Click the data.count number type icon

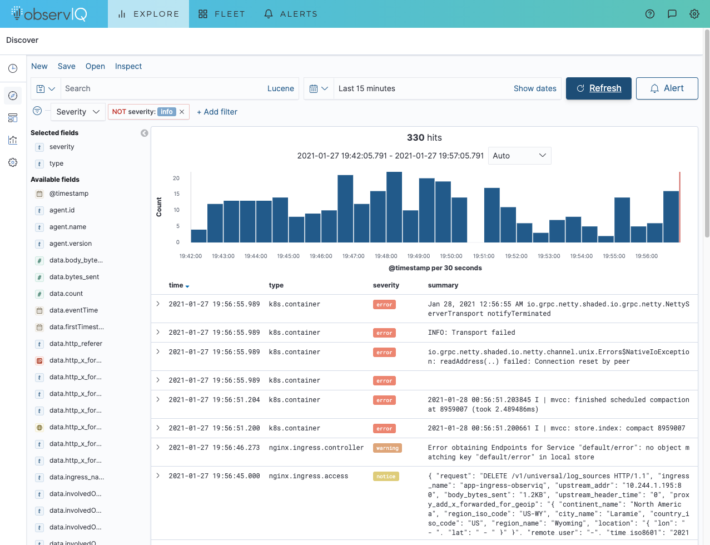click(x=39, y=294)
